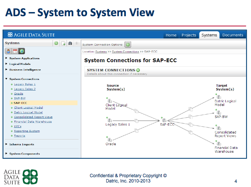Click the green plus next to SYSTEM CONNECTIONS heading

138,70
